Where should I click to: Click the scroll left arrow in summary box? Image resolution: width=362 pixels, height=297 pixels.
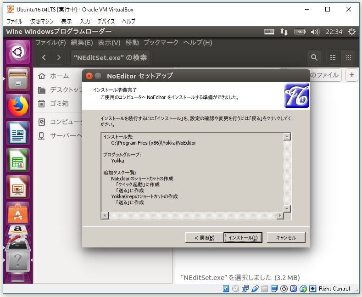tap(105, 215)
